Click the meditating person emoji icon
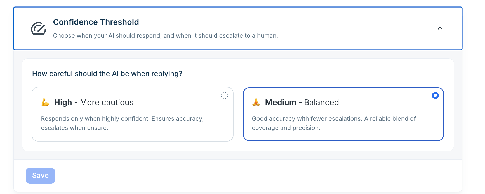The image size is (485, 194). click(x=256, y=102)
